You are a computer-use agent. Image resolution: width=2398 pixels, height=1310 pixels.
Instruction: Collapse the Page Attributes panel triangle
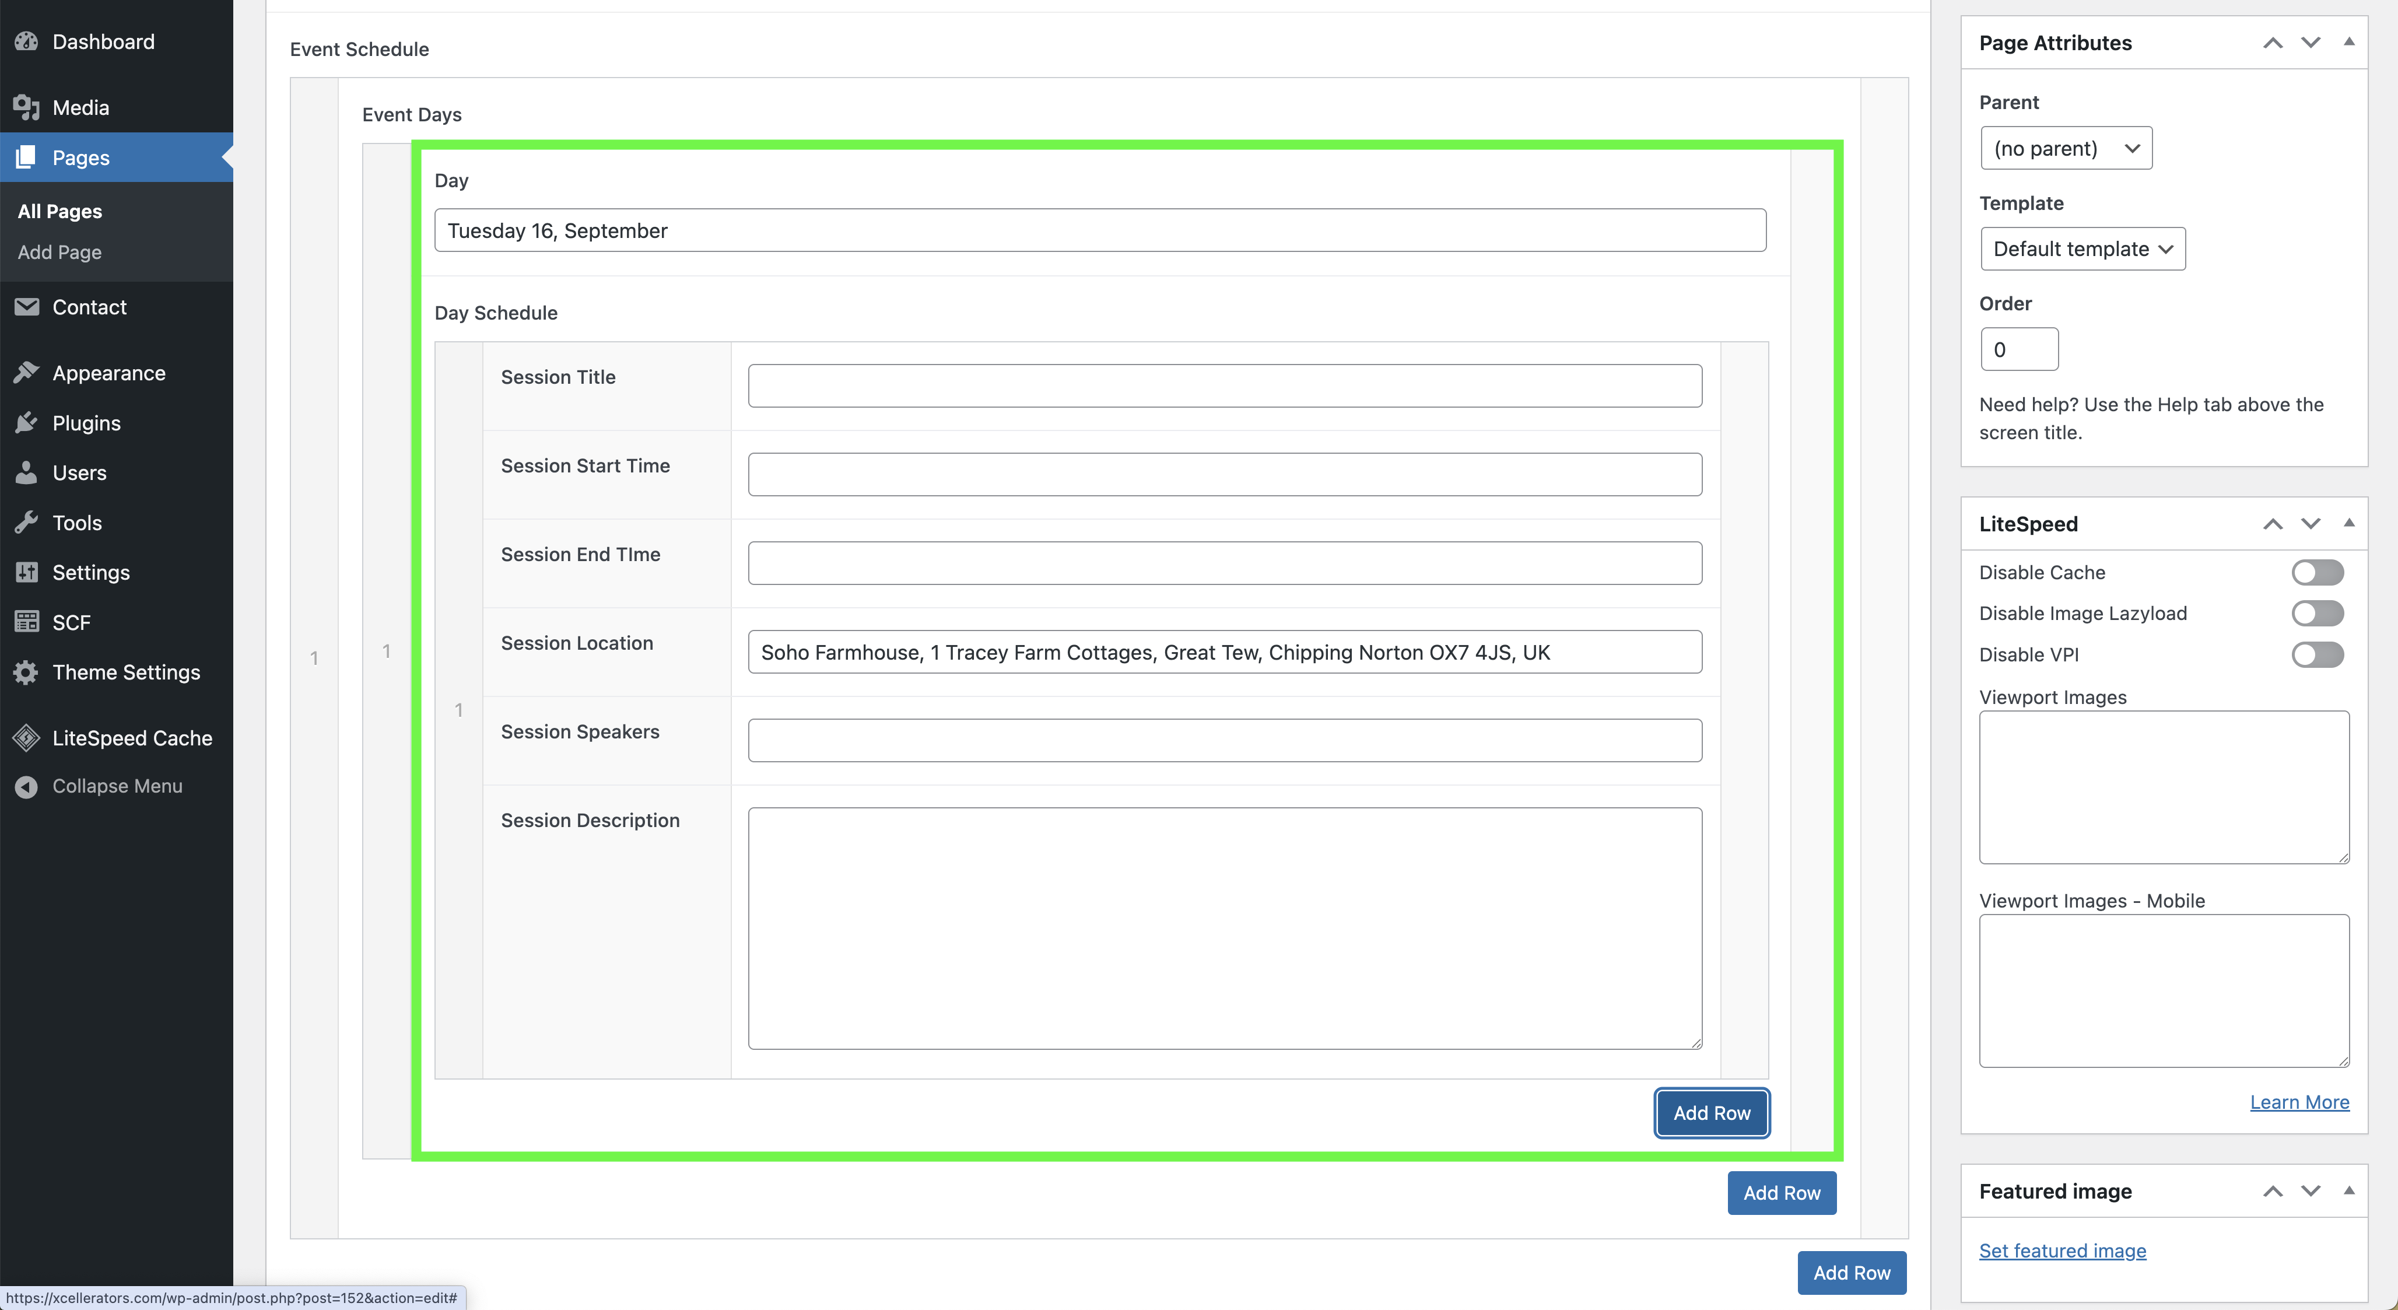click(x=2348, y=43)
